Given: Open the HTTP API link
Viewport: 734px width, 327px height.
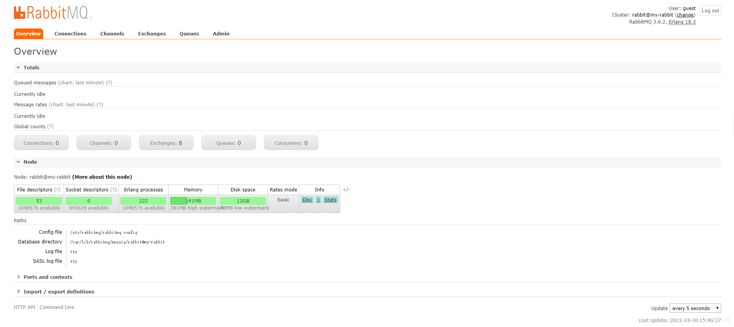Looking at the screenshot, I should point(24,307).
